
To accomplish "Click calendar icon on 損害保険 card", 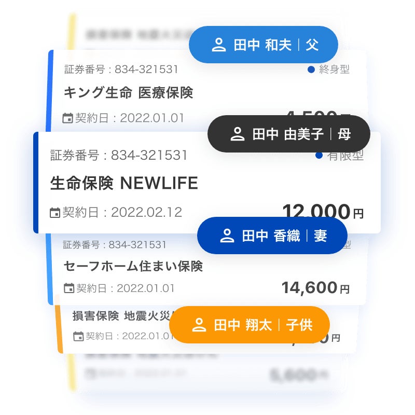I will pos(78,336).
